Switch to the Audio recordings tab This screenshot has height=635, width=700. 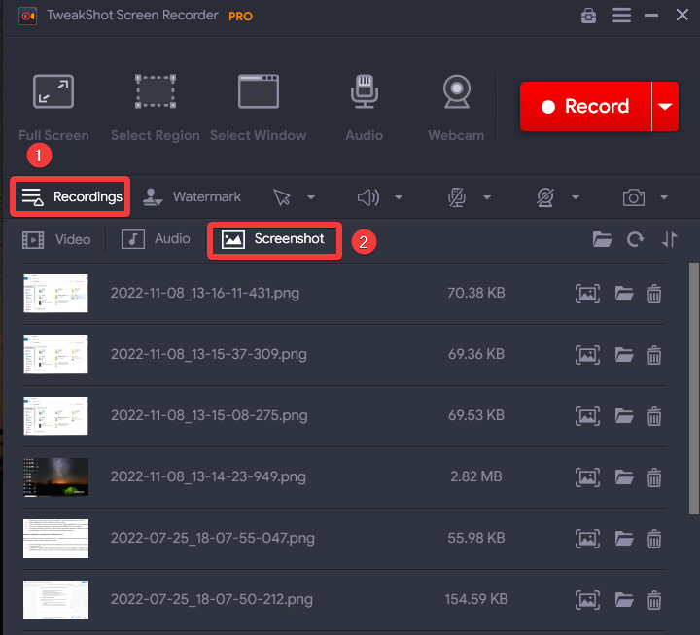pyautogui.click(x=156, y=239)
